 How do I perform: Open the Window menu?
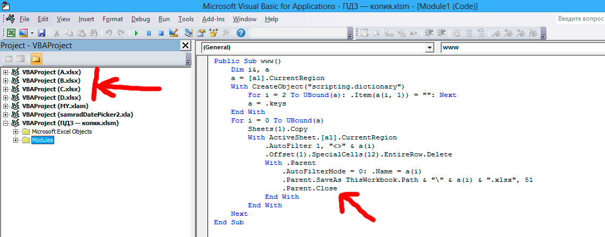pyautogui.click(x=245, y=19)
